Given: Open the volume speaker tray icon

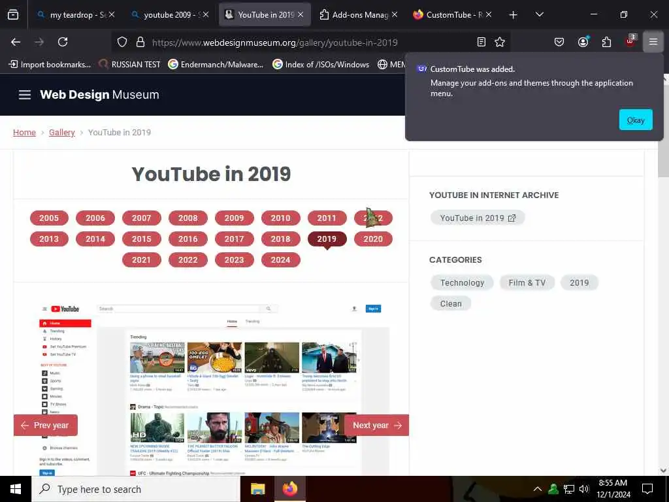Looking at the screenshot, I should coord(584,489).
